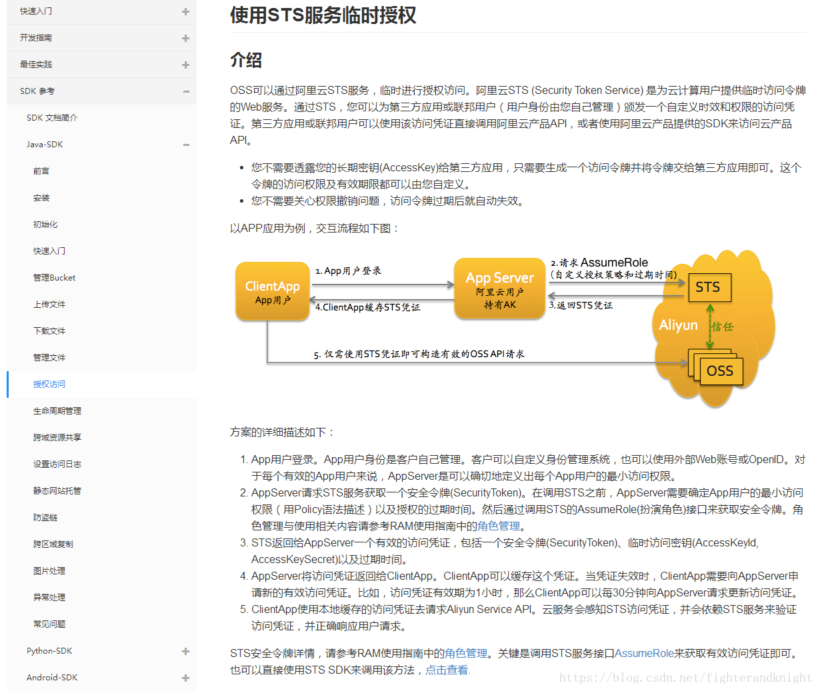
Task: Expand the 快速入门 top-level section plus icon
Action: pos(185,11)
